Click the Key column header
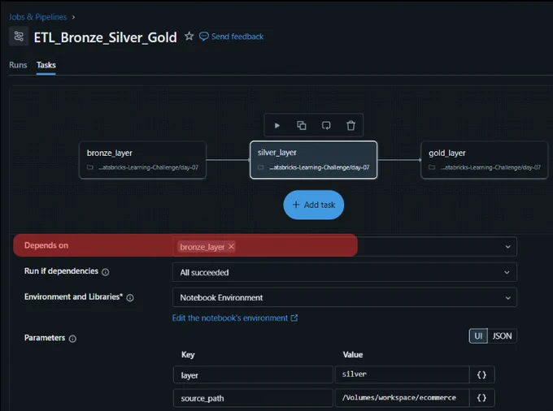 (x=188, y=354)
